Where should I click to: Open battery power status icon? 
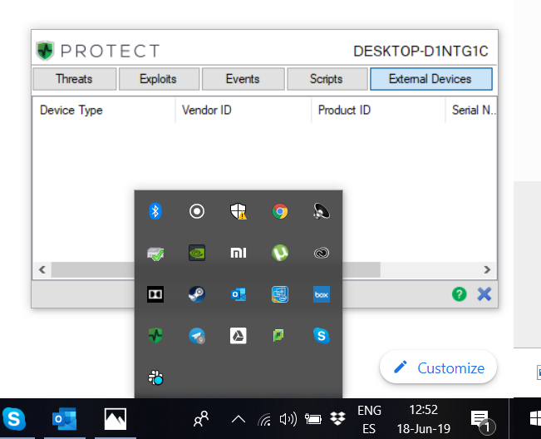point(313,419)
